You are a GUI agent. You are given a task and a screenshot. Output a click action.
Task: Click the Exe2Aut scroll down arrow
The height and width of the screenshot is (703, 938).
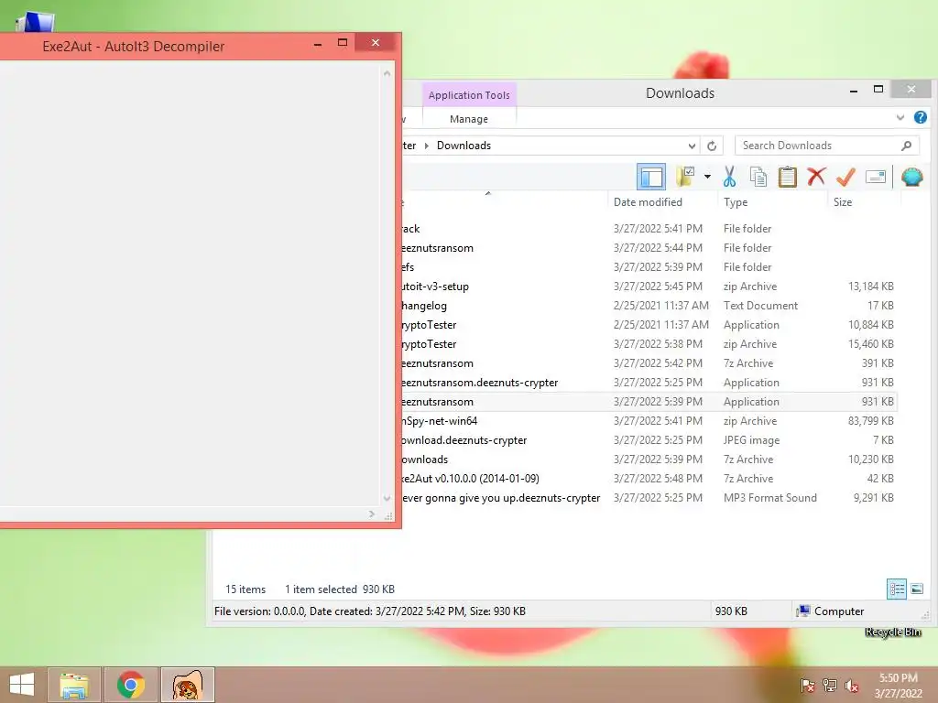387,498
